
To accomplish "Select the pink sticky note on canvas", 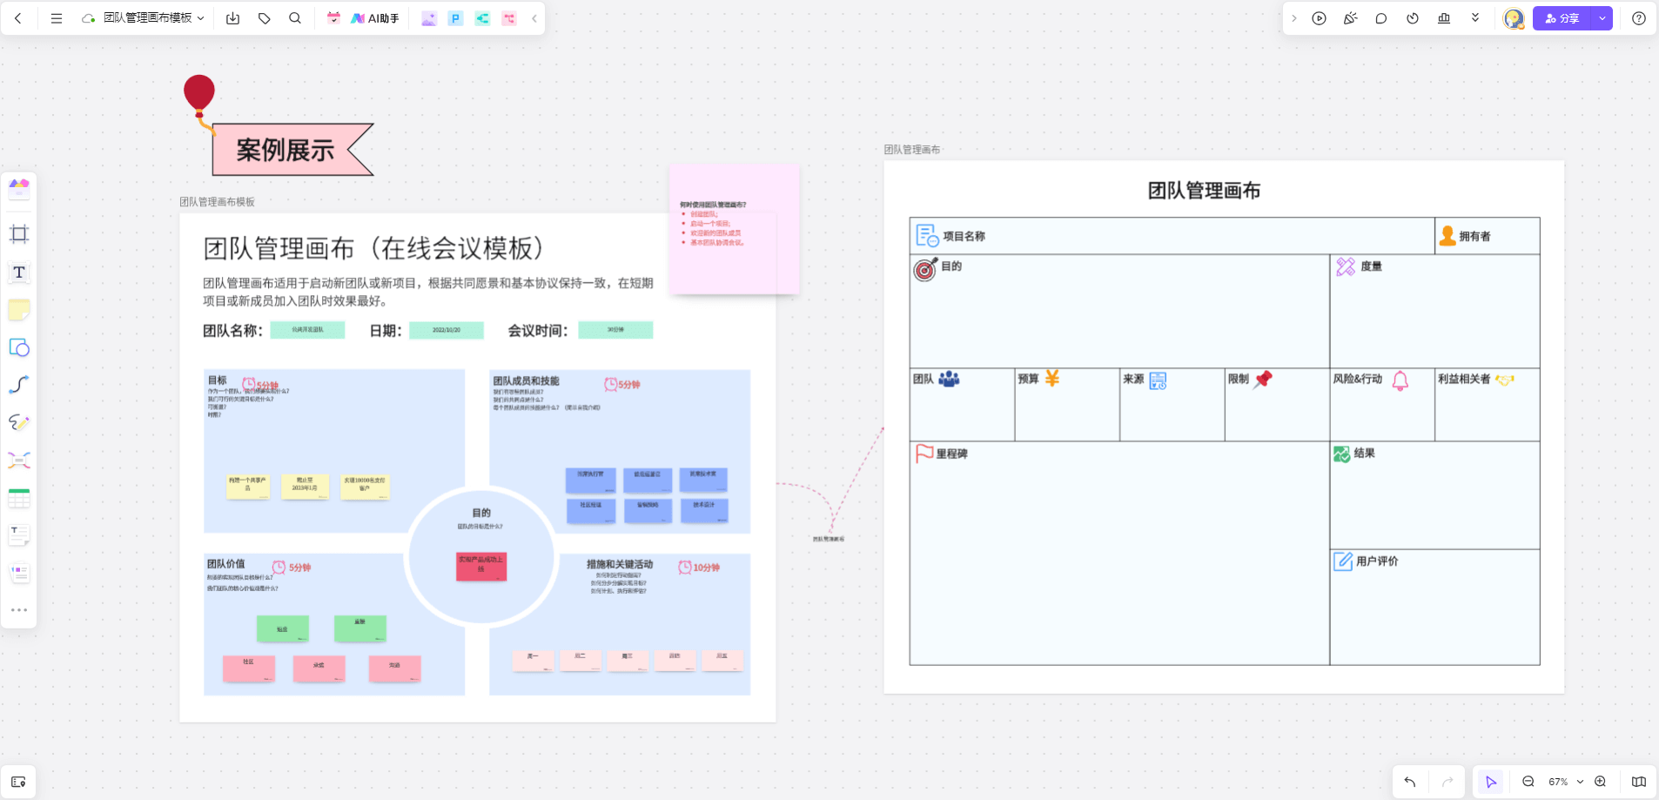I will [x=734, y=228].
